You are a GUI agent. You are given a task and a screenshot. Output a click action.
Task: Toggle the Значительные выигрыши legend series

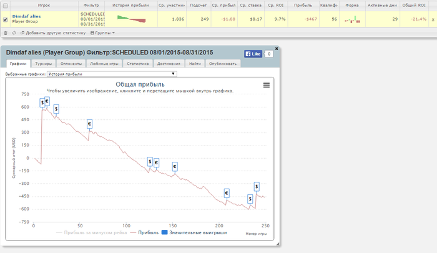[194, 232]
